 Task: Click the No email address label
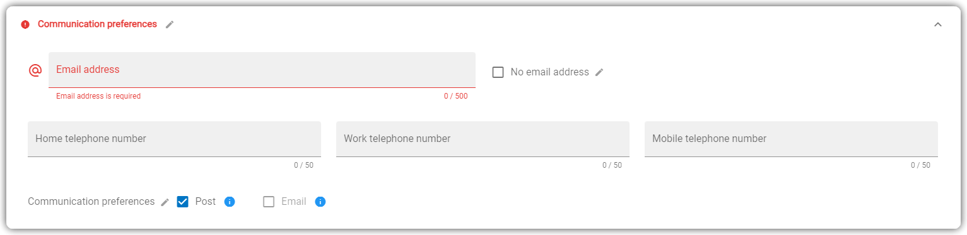[x=549, y=72]
